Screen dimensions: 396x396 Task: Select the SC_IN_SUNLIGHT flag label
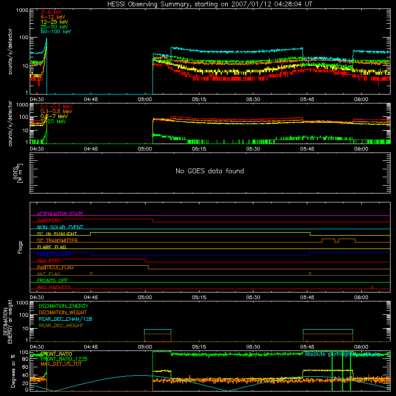coord(57,234)
